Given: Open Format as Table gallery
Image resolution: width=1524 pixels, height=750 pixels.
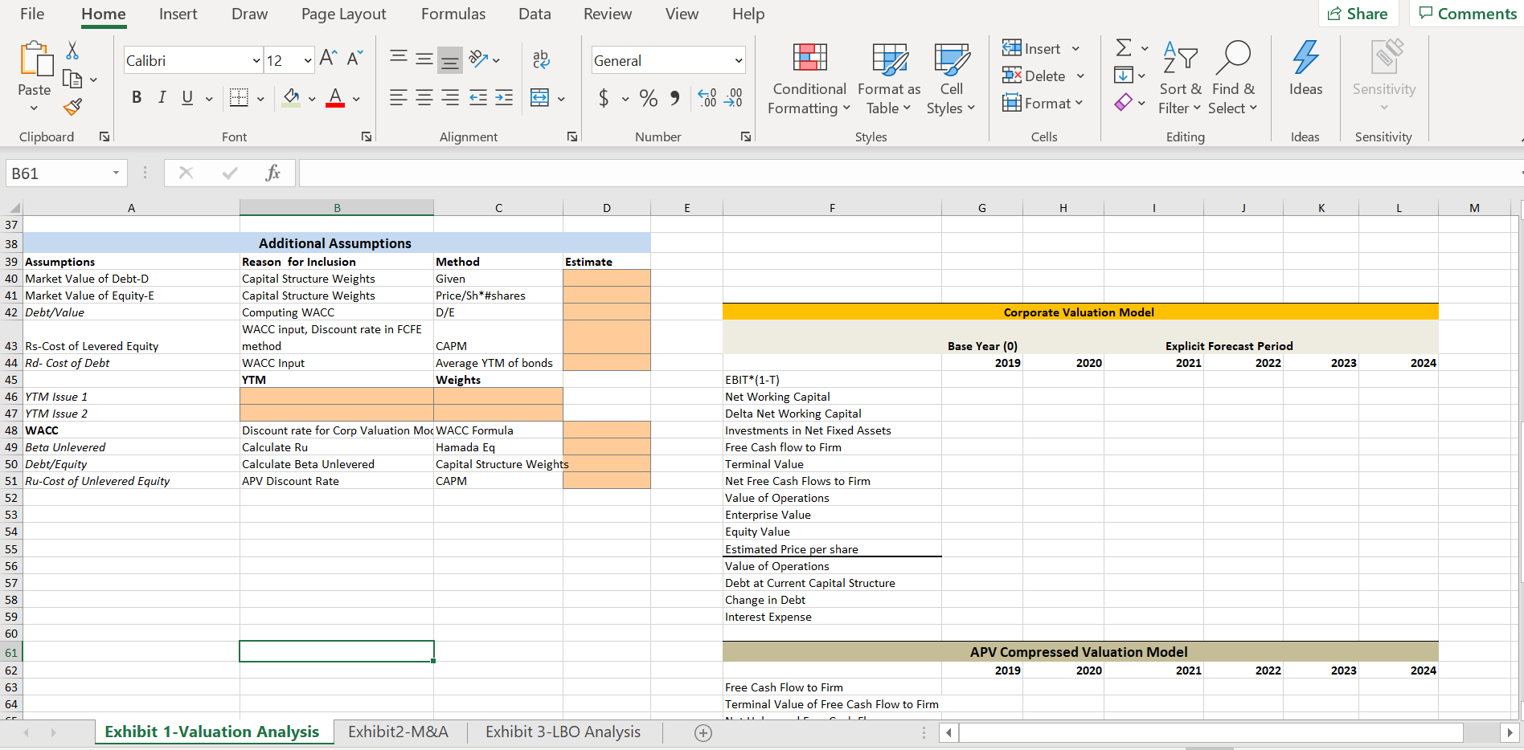Looking at the screenshot, I should click(889, 79).
